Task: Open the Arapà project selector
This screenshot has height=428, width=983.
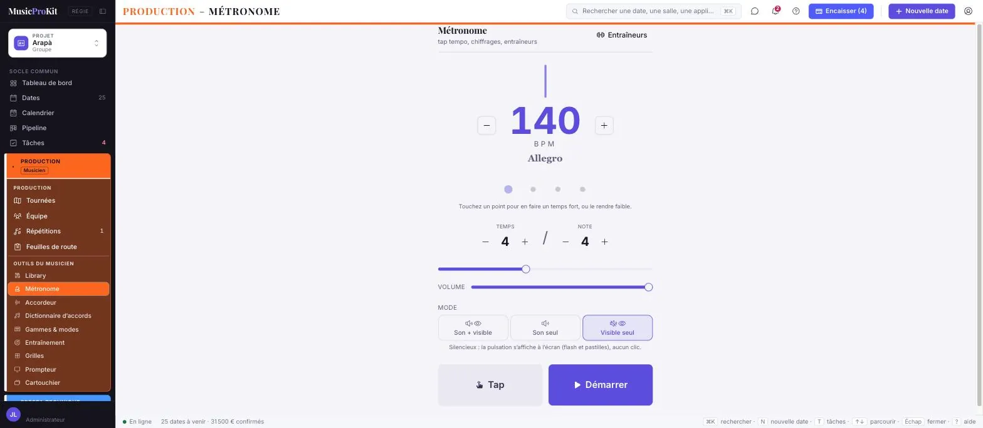Action: tap(57, 43)
